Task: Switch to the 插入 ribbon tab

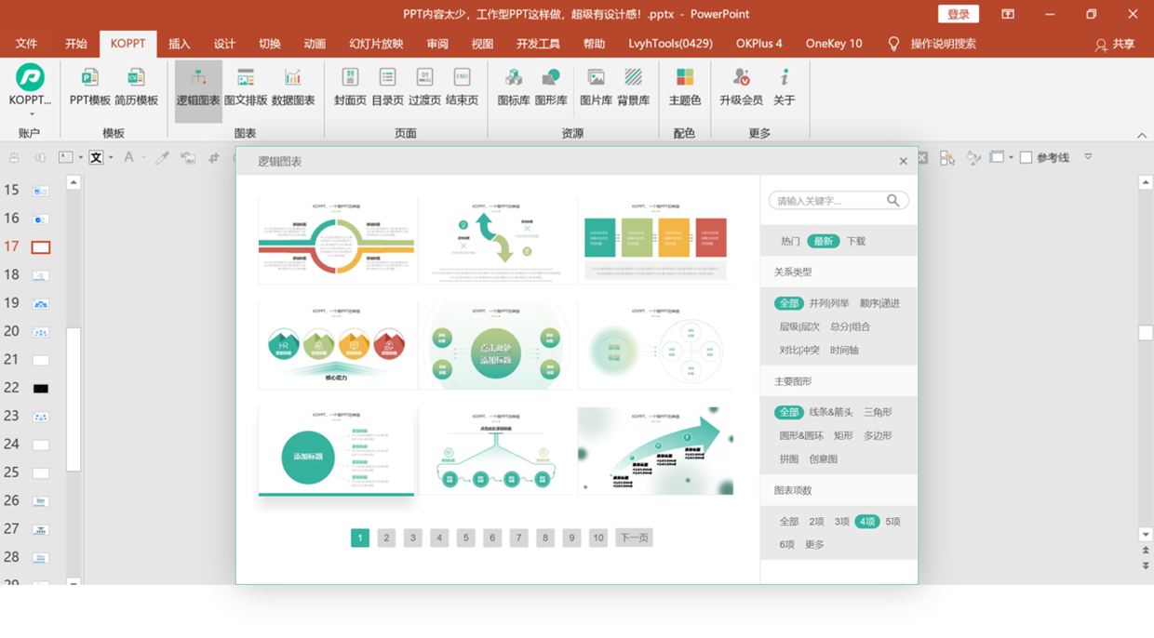Action: point(180,44)
